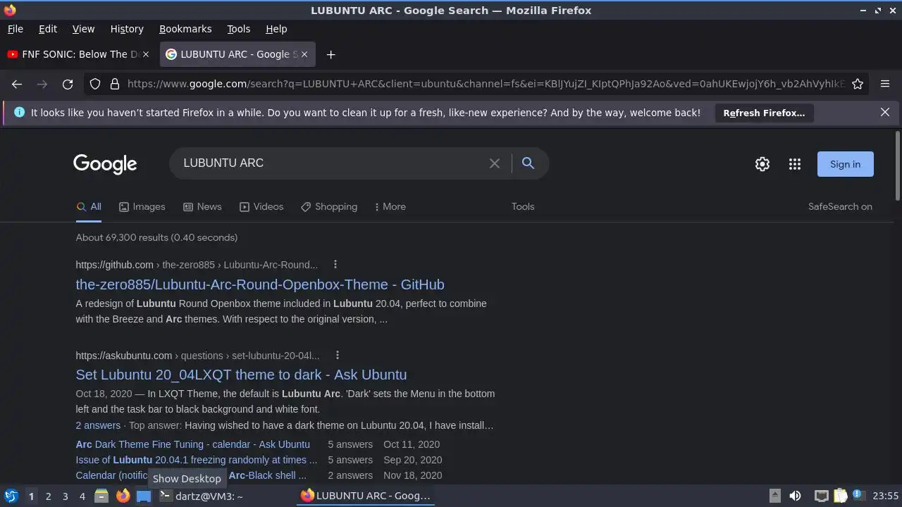The image size is (902, 507).
Task: Select the LUBUNTU ARC Google Search tab
Action: coord(237,54)
